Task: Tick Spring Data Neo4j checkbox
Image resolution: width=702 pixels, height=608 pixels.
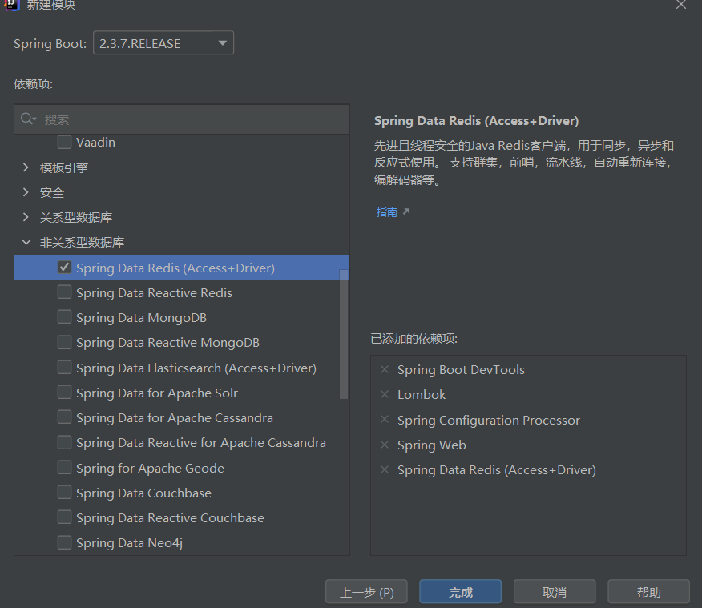Action: pyautogui.click(x=64, y=542)
